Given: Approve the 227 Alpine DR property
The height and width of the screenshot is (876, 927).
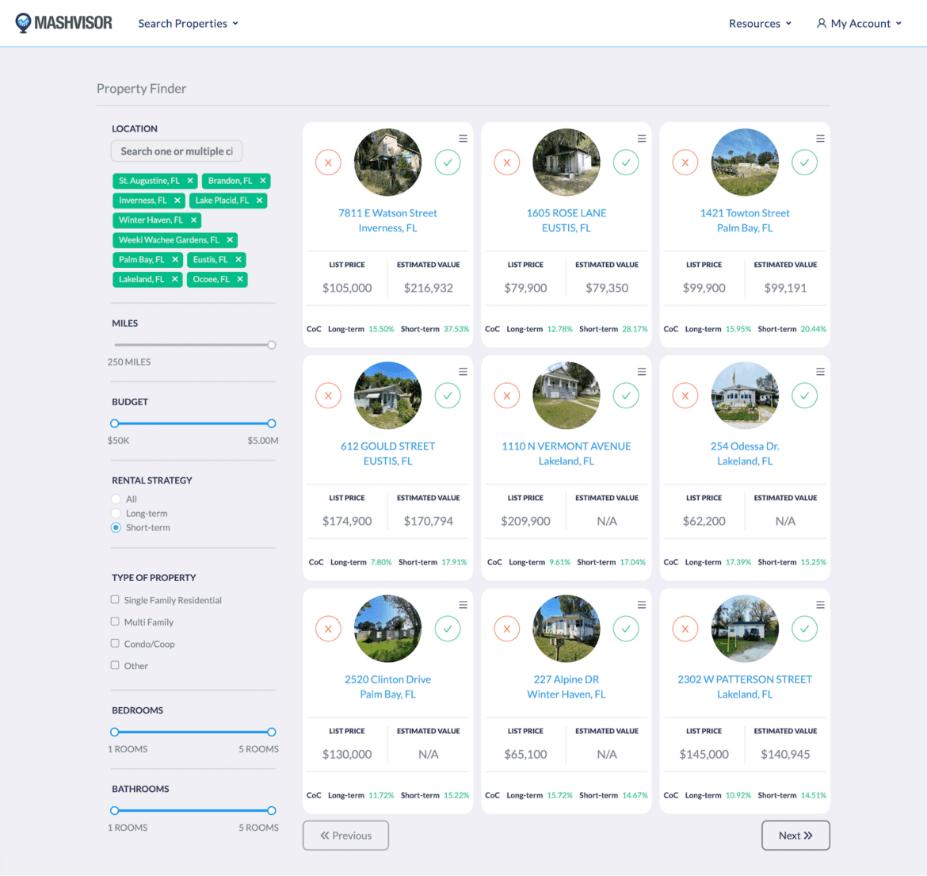Looking at the screenshot, I should coord(626,628).
